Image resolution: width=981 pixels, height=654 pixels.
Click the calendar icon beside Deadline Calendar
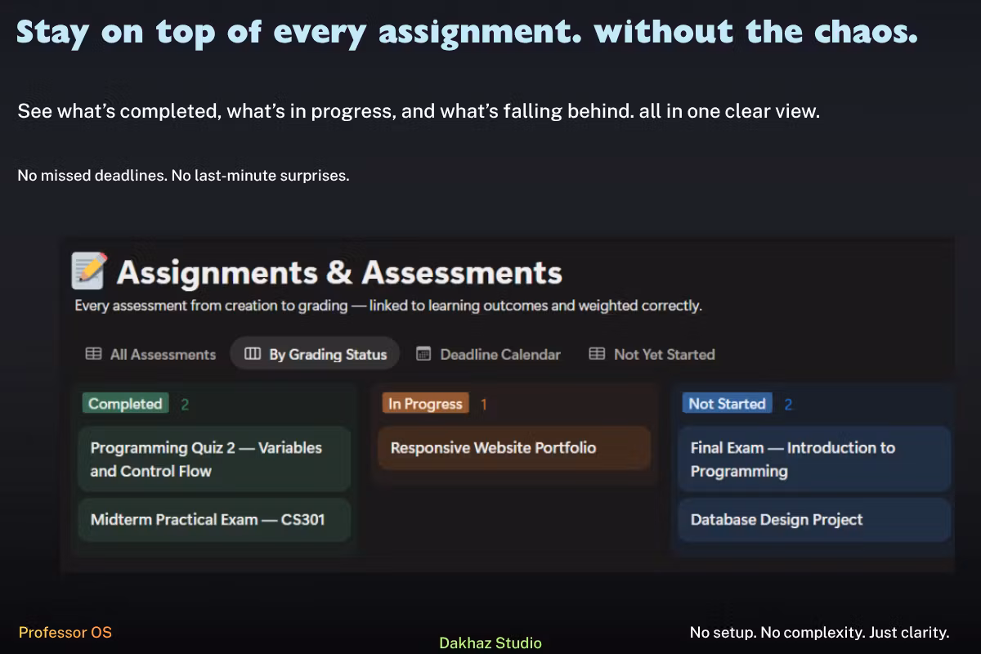(x=423, y=354)
